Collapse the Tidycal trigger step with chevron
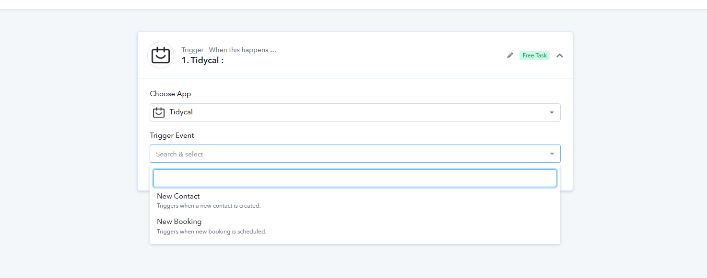 pyautogui.click(x=560, y=56)
